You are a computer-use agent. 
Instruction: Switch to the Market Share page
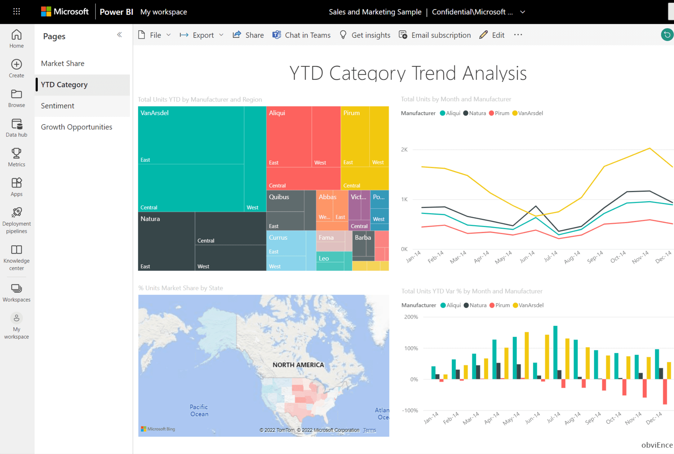63,64
